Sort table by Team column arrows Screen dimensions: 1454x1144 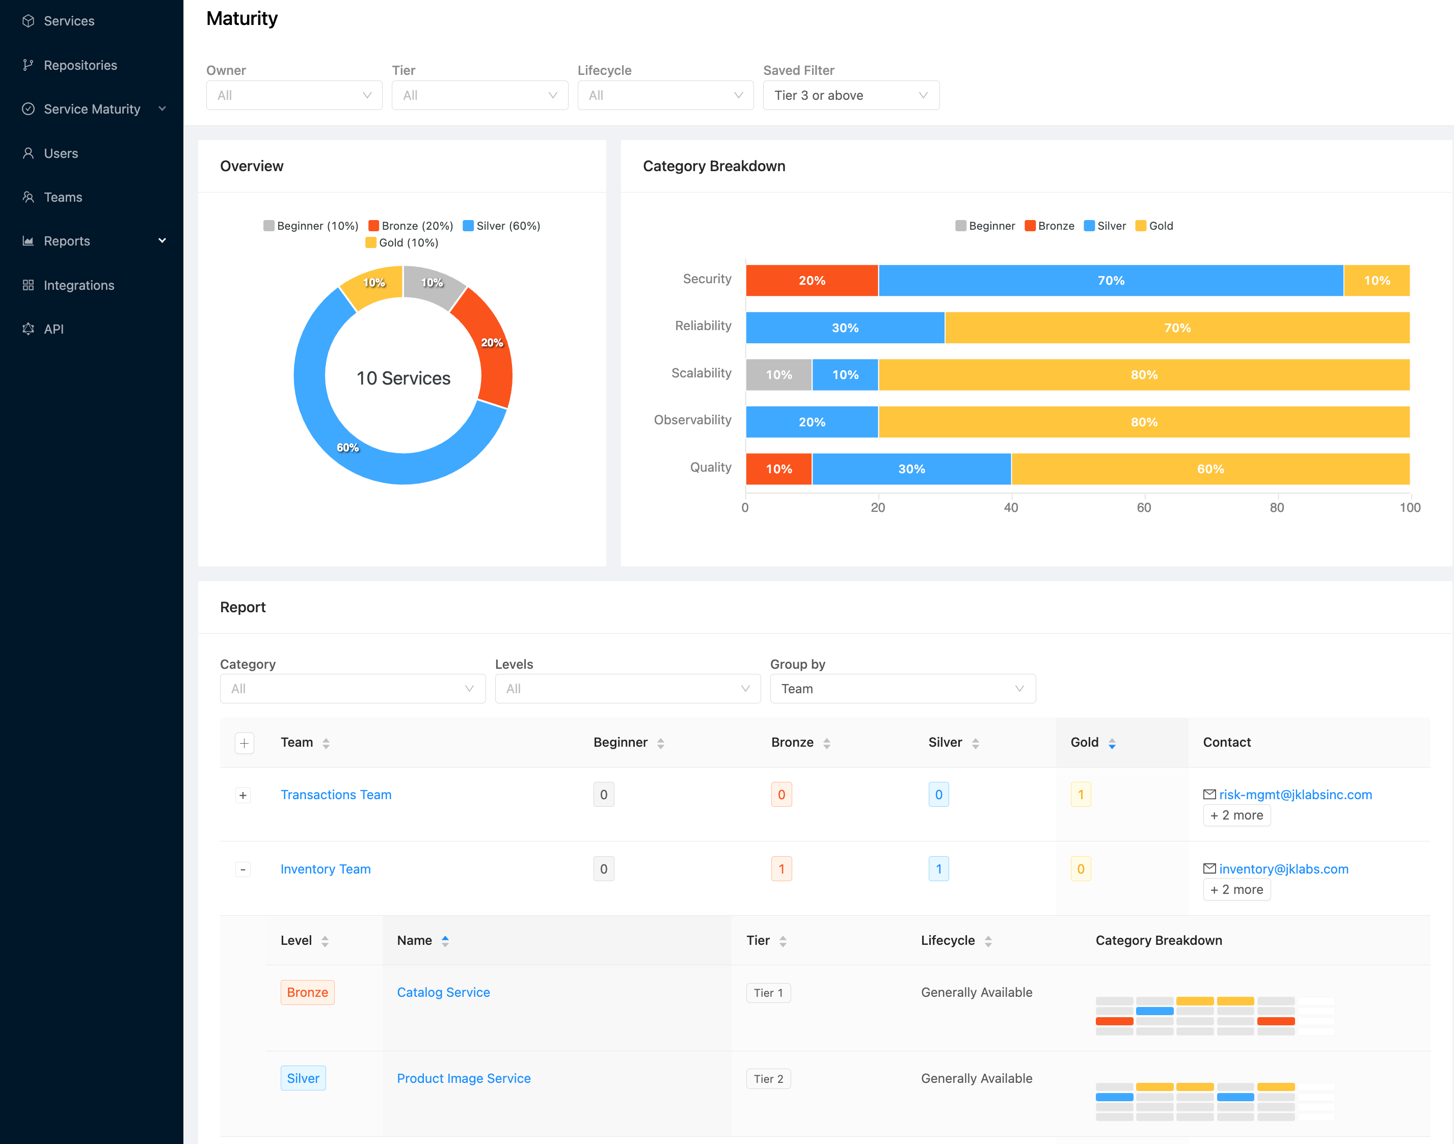[x=326, y=743]
